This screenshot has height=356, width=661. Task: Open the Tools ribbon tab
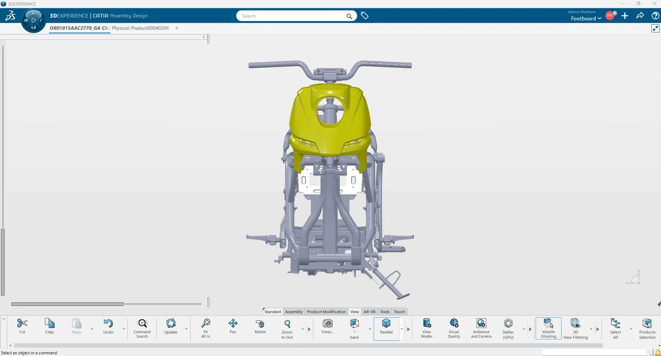pyautogui.click(x=385, y=311)
